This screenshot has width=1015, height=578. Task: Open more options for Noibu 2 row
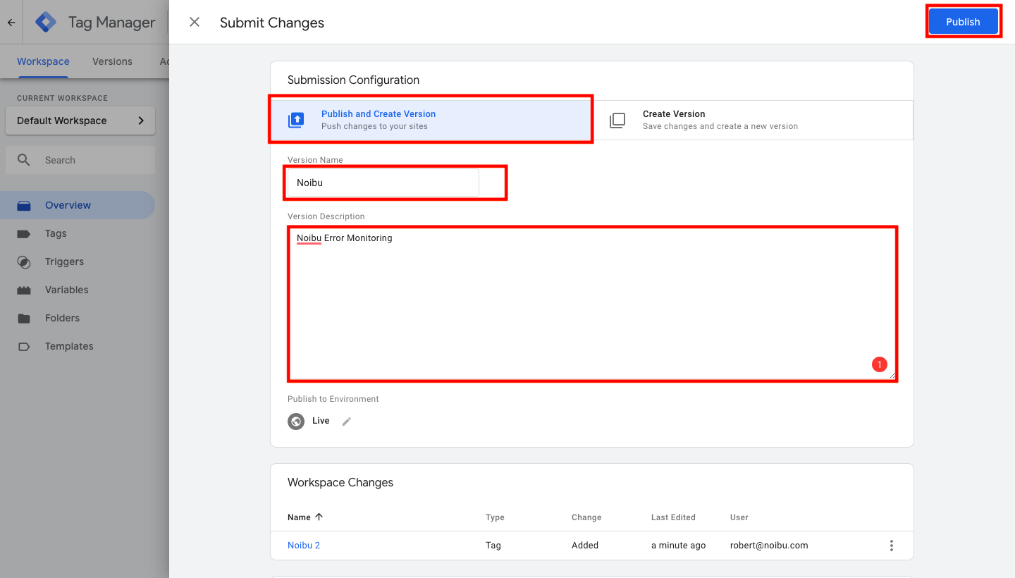[x=892, y=546]
